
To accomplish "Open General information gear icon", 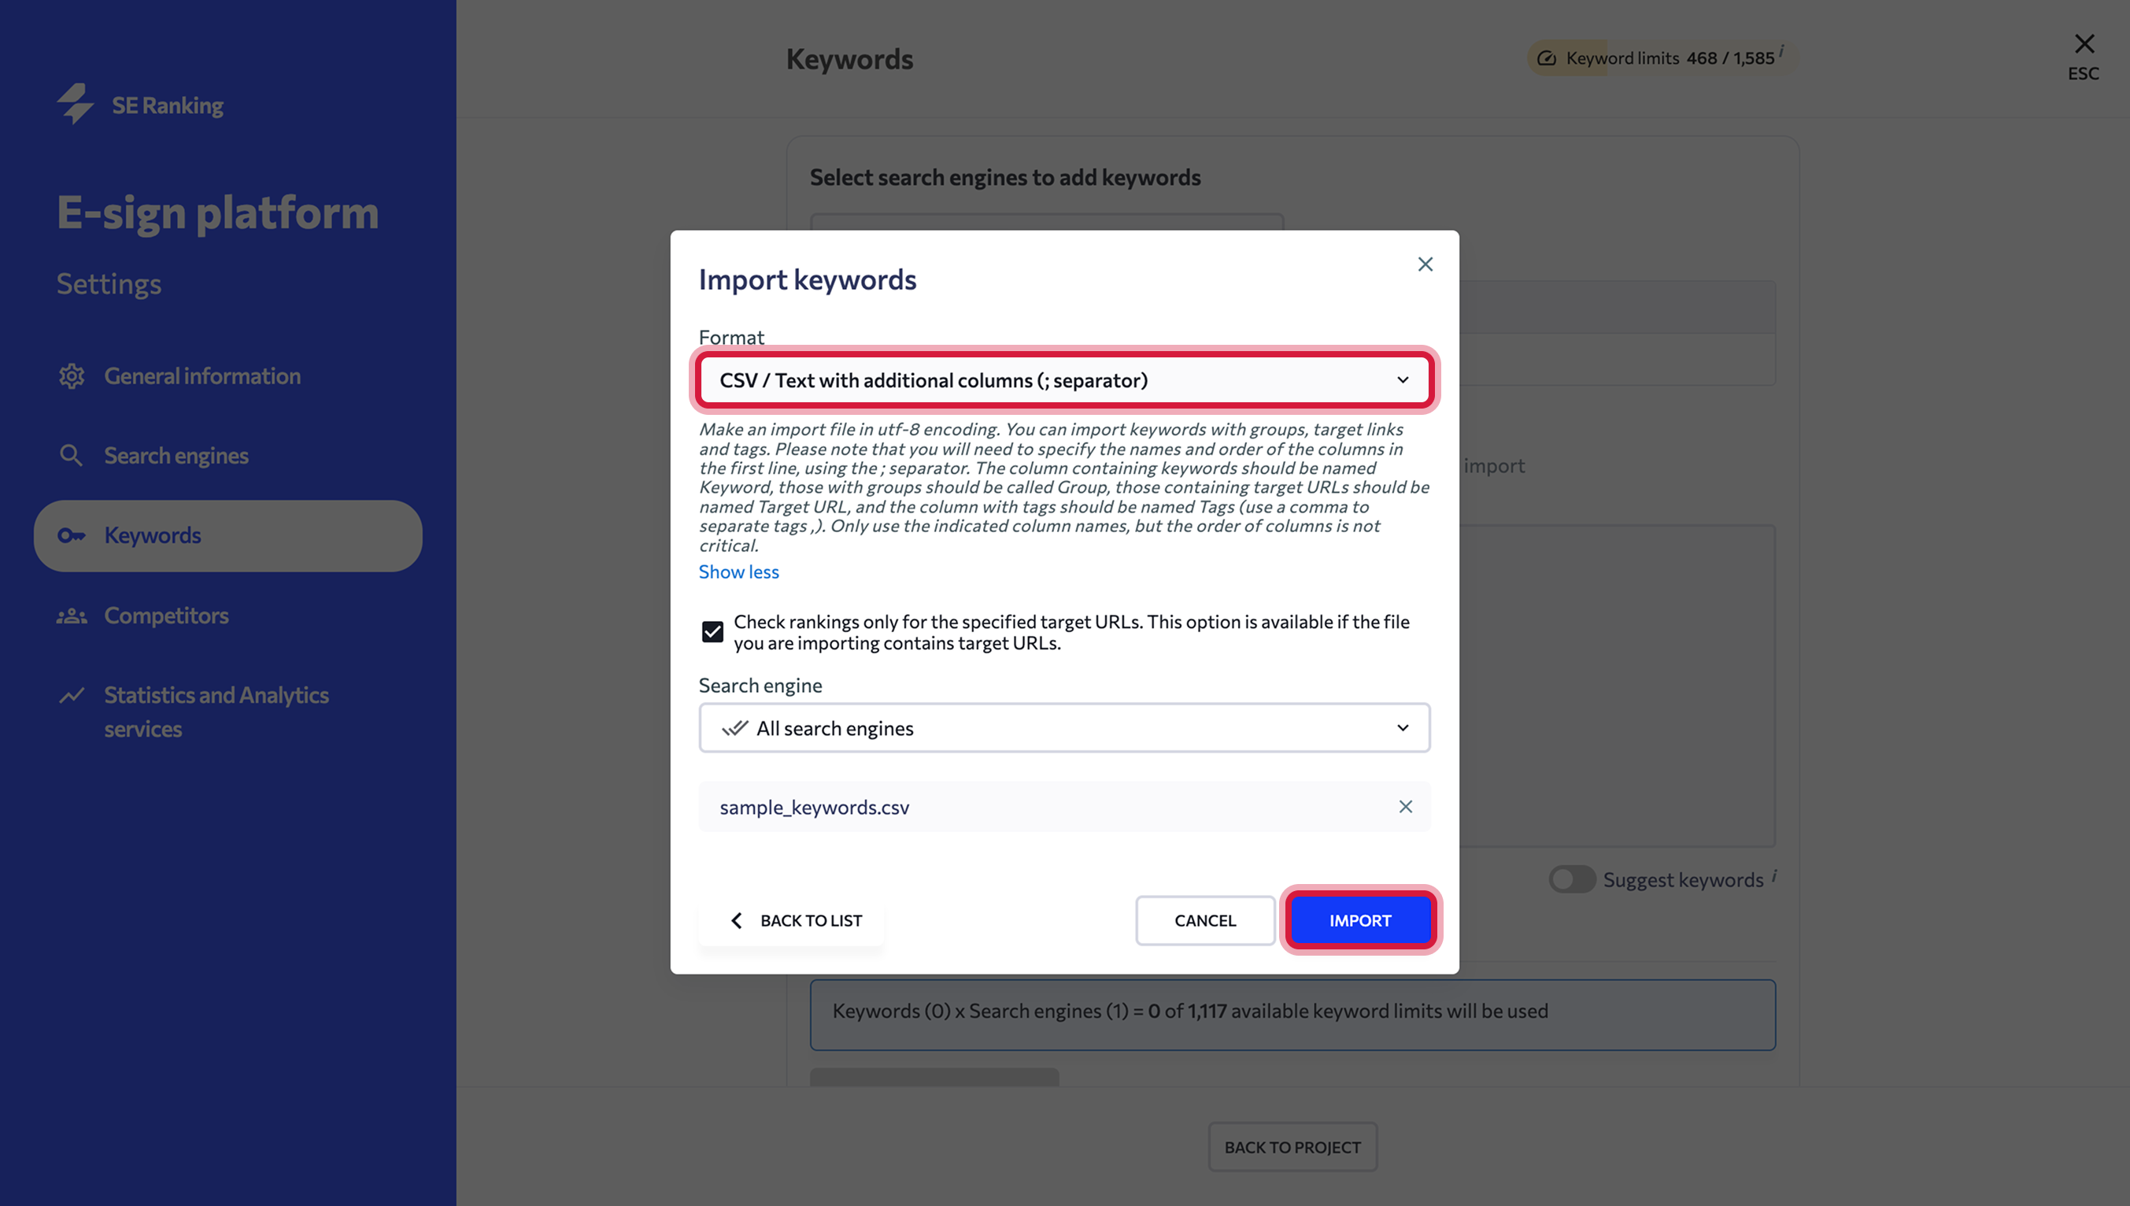I will 72,376.
